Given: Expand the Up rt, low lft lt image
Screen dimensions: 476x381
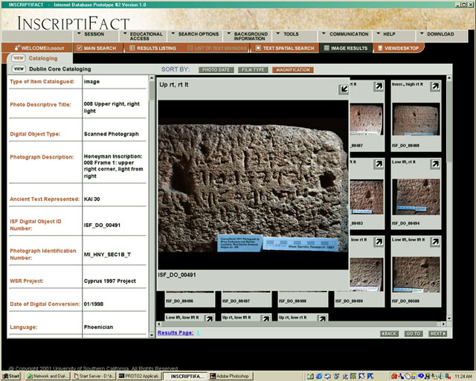Looking at the screenshot, I should point(266,318).
